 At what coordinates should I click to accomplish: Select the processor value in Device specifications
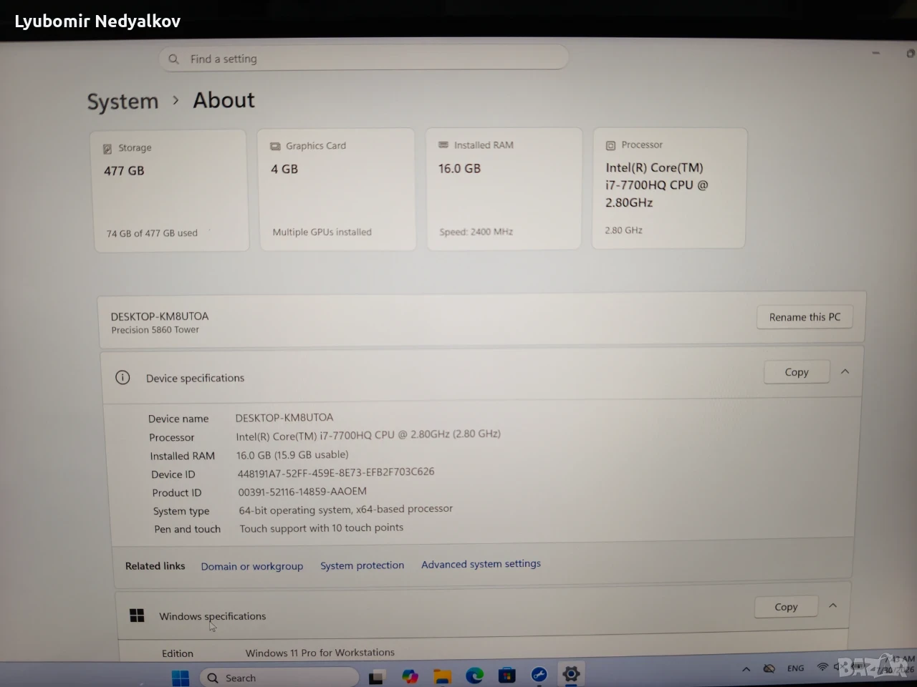coord(368,434)
